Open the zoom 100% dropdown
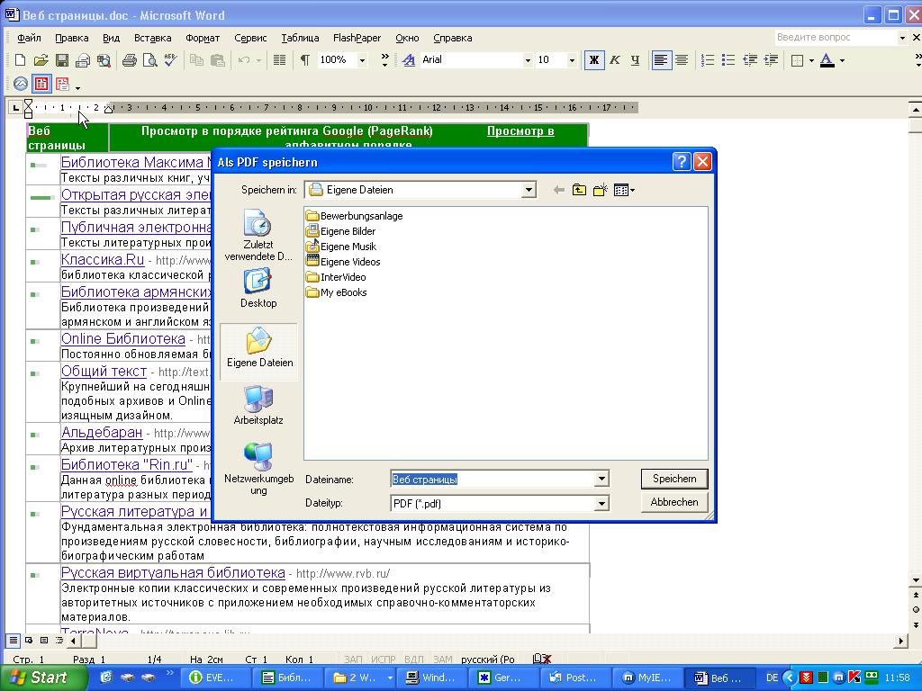This screenshot has width=922, height=691. coord(362,60)
